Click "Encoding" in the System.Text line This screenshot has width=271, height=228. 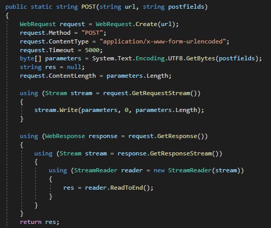[150, 59]
